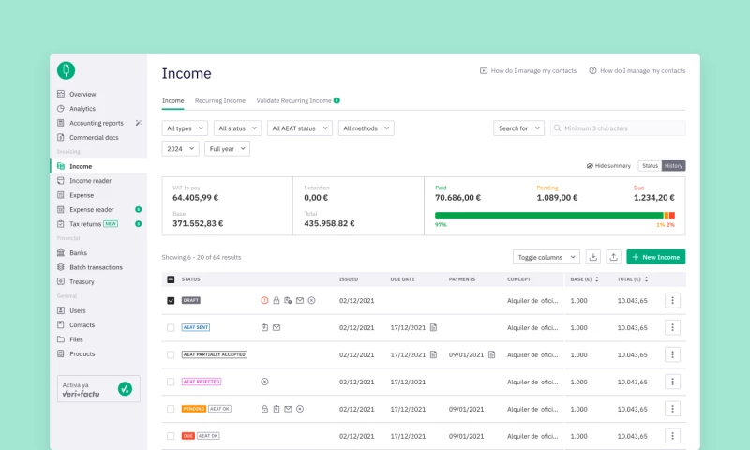The image size is (750, 450).
Task: Click the envelope icon in the DRAFT row
Action: [300, 300]
